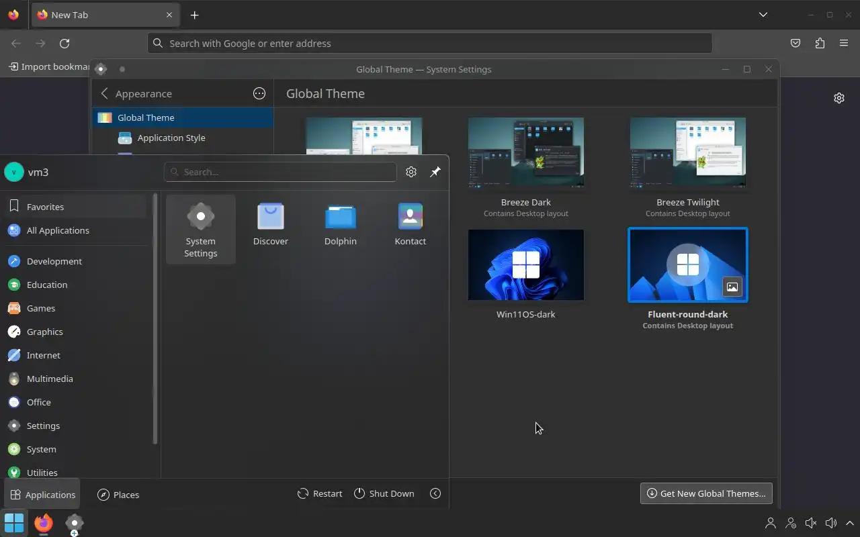Close the New Tab tab
This screenshot has width=860, height=537.
[169, 15]
